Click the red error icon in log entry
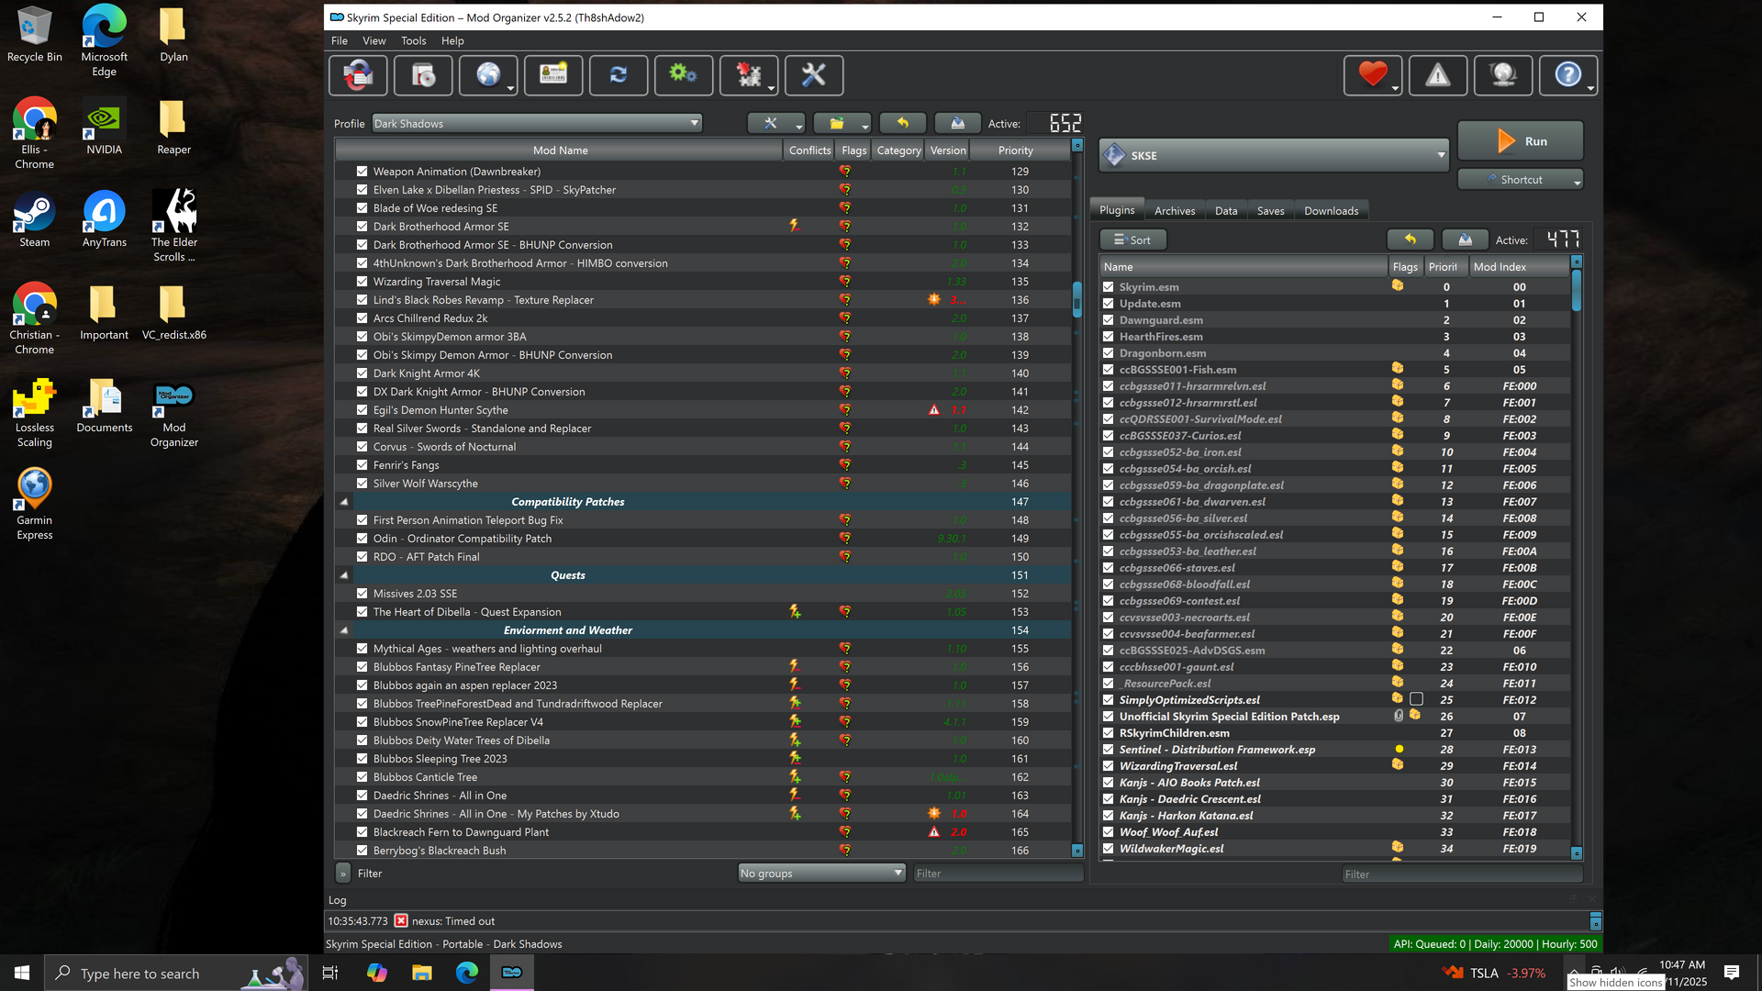 [401, 920]
